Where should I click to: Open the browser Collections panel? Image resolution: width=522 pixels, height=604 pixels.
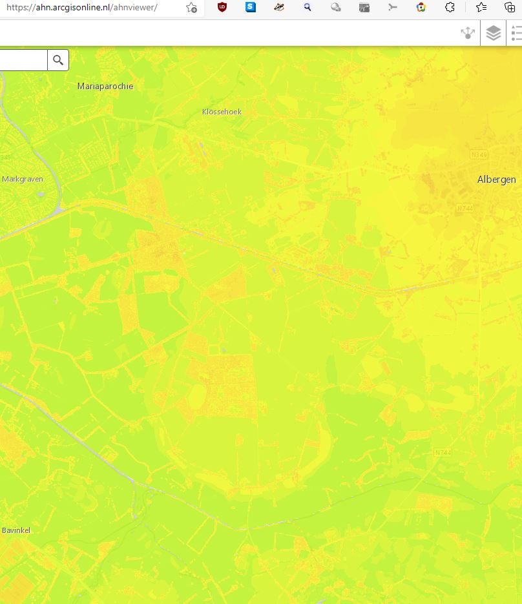click(510, 8)
